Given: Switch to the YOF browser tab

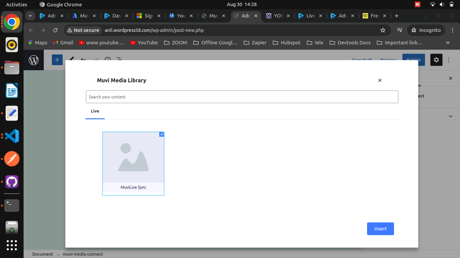Looking at the screenshot, I should [278, 16].
